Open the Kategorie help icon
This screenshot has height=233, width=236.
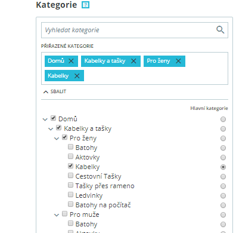[x=86, y=5]
